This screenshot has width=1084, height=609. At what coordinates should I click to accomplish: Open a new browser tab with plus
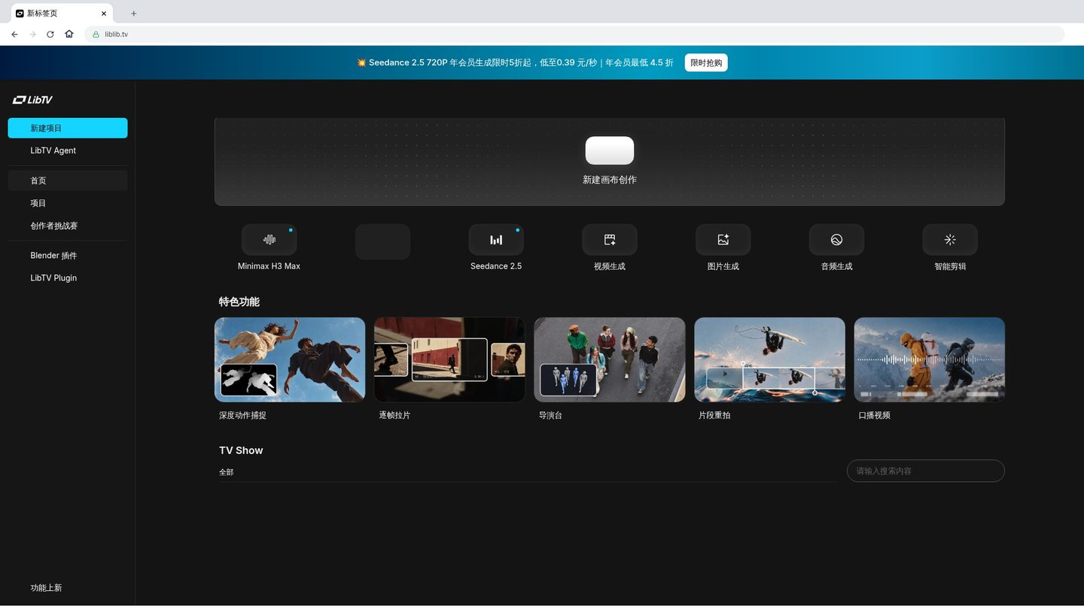coord(134,14)
